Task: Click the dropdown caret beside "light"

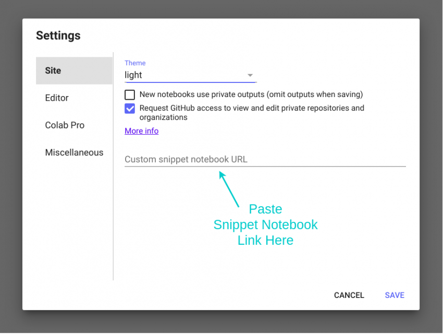Action: pos(250,75)
